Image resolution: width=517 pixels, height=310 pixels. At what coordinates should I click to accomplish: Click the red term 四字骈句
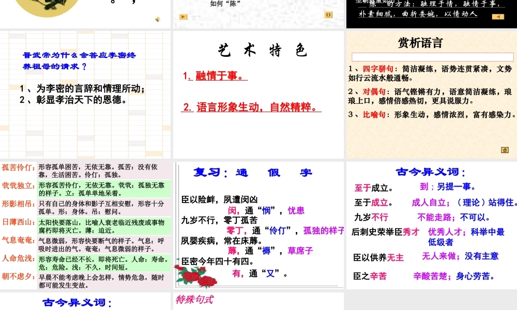pos(378,69)
